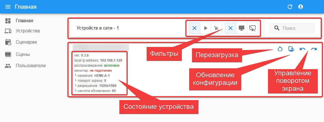Filter devices with playback enabled

coord(206,28)
